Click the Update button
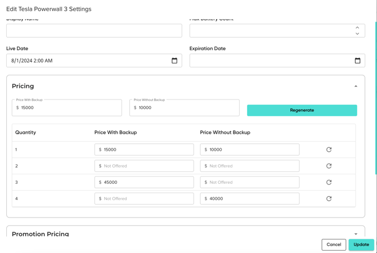 [x=361, y=245]
